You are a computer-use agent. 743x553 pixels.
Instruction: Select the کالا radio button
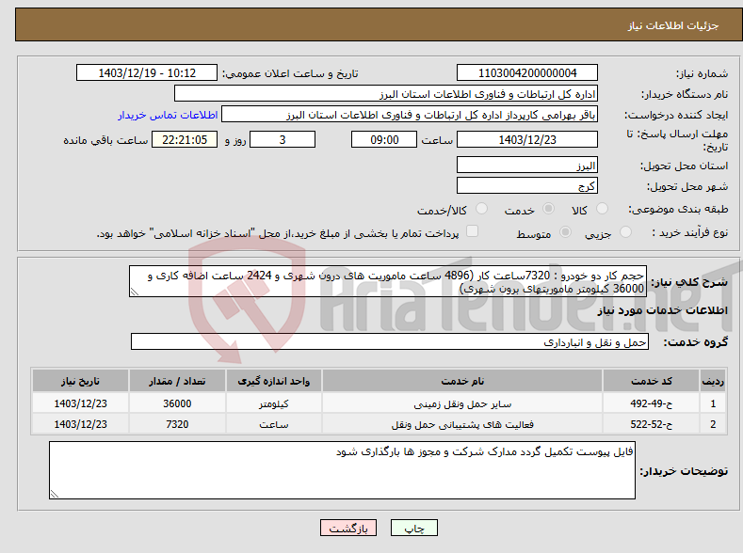602,209
